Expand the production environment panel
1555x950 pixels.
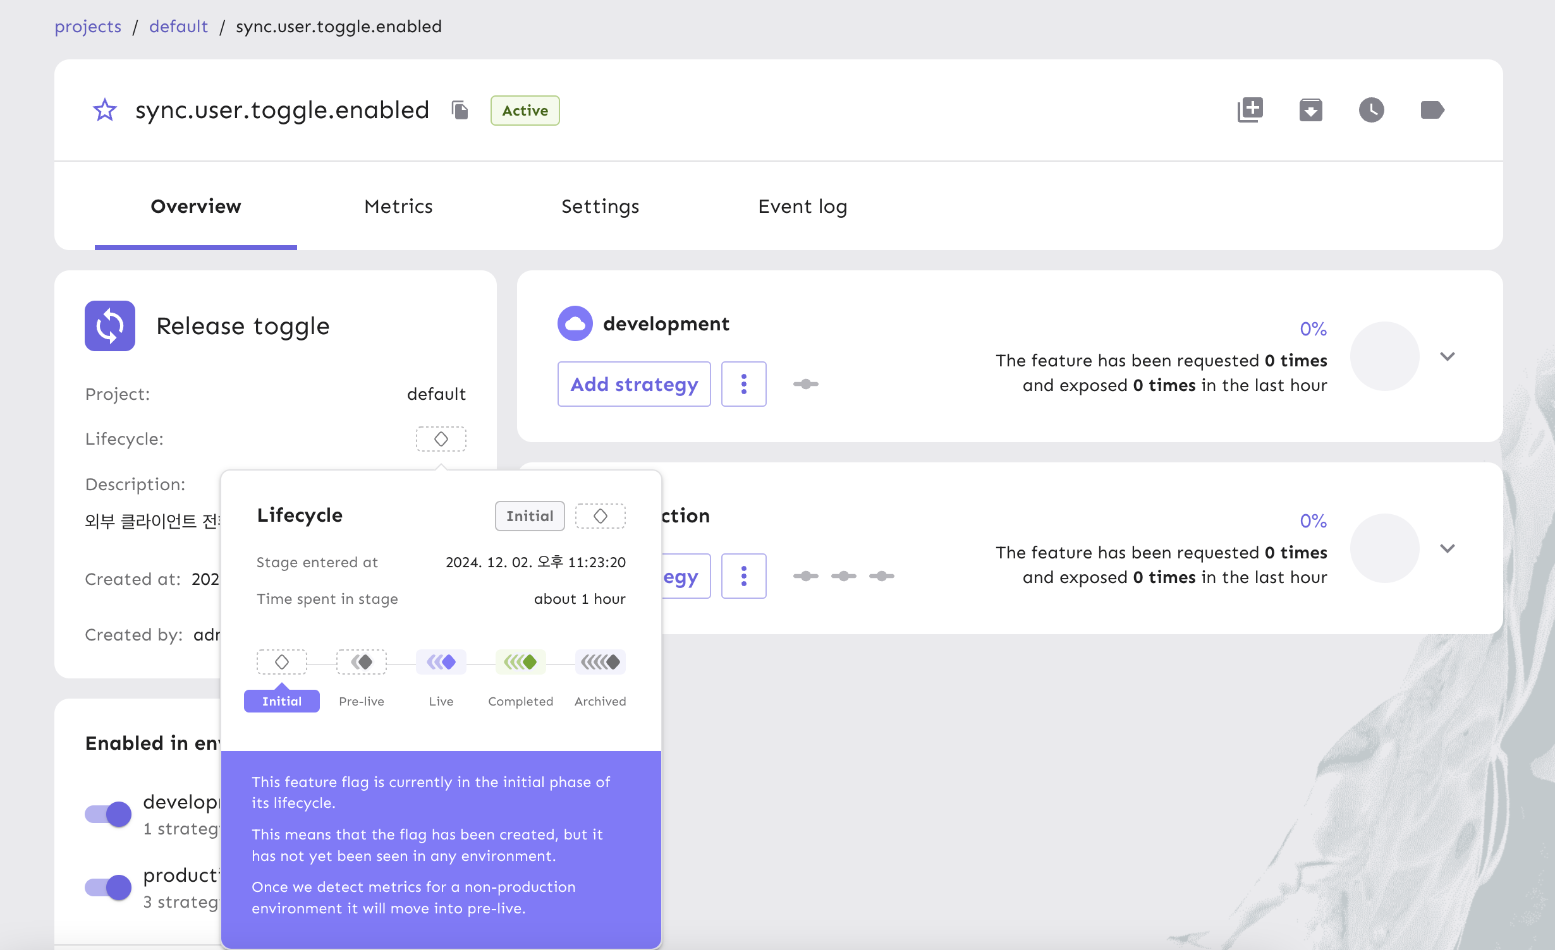pyautogui.click(x=1447, y=548)
